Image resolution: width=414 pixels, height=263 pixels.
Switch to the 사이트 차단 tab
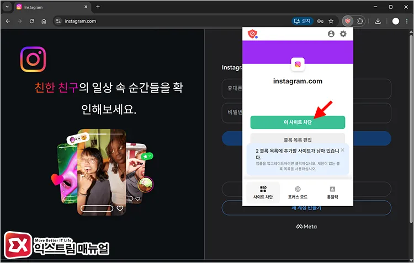(263, 192)
